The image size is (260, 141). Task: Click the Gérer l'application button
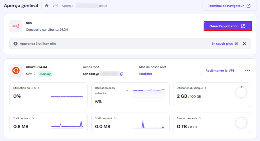pos(227,26)
